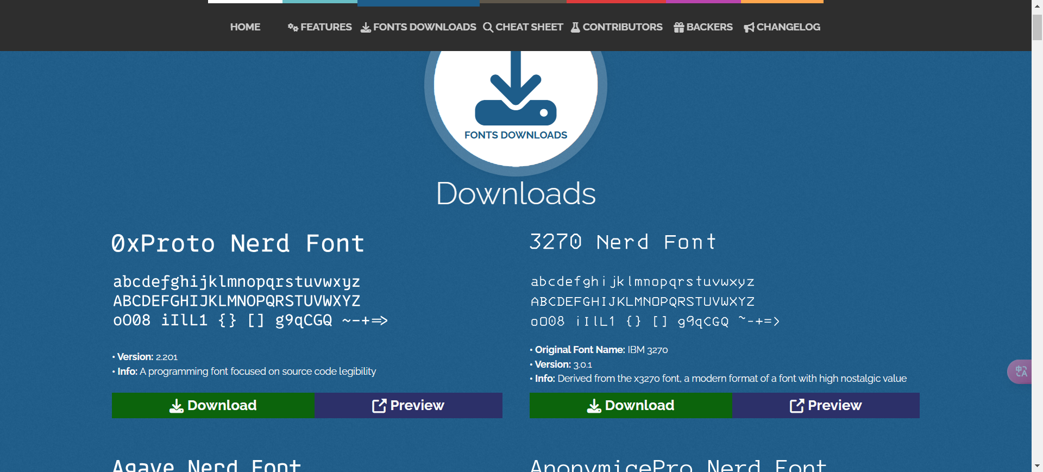1043x472 pixels.
Task: Open the HOME menu item
Action: click(245, 27)
